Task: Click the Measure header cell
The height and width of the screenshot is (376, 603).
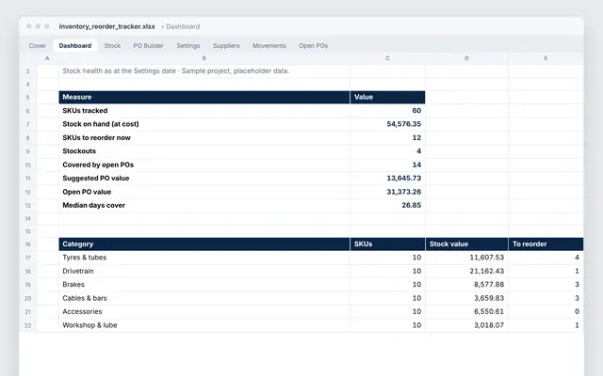Action: point(204,97)
